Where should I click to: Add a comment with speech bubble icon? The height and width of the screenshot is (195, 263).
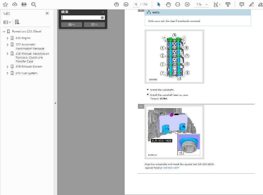coord(242,5)
